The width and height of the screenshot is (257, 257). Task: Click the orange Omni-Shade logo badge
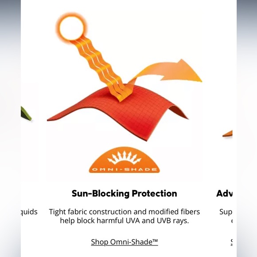124,160
